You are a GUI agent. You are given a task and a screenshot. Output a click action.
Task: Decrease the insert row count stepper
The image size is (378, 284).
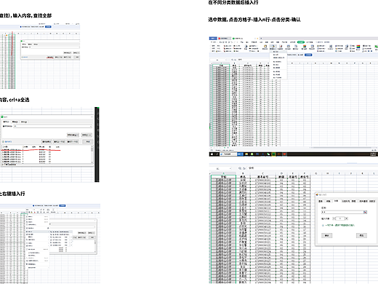tap(334, 218)
